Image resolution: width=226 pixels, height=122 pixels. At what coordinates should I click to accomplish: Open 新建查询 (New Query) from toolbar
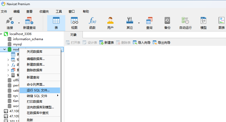pos(29,23)
